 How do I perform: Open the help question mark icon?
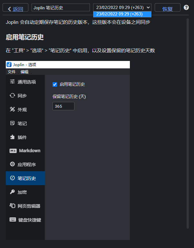(186, 7)
